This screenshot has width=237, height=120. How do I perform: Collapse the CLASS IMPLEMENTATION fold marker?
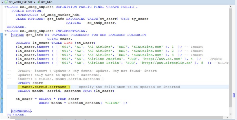coord(6,31)
